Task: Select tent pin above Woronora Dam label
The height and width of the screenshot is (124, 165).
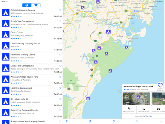Action: pos(94,51)
